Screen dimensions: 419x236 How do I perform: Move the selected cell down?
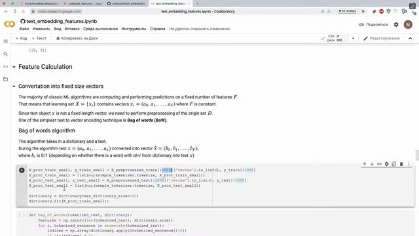372,164
